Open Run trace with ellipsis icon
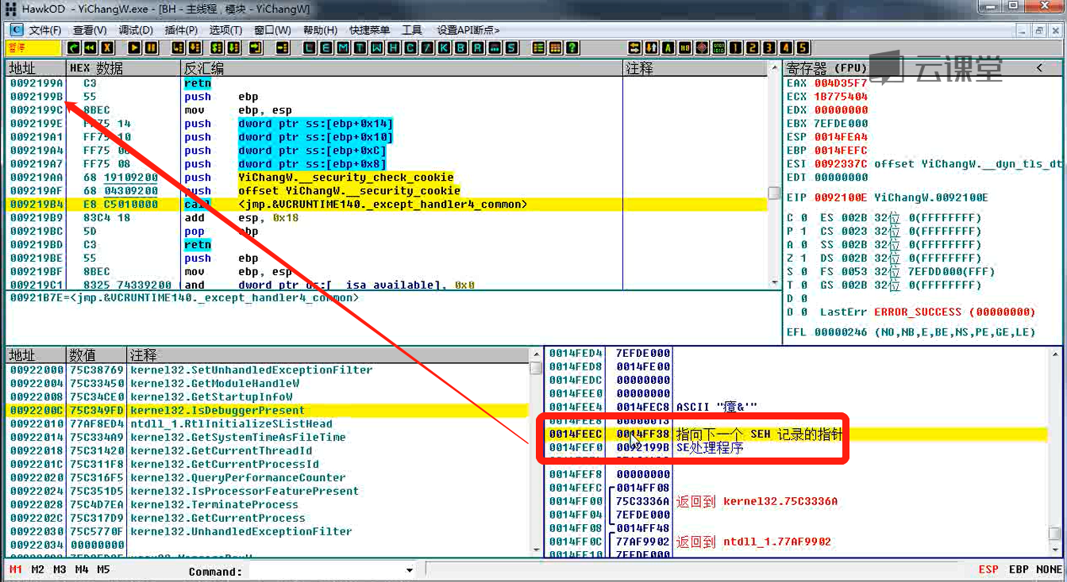 (x=494, y=48)
